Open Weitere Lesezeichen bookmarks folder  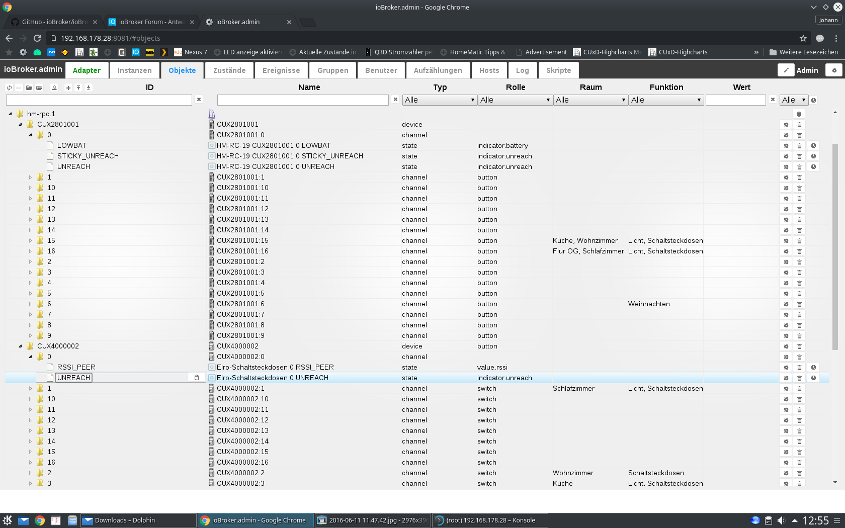point(804,52)
